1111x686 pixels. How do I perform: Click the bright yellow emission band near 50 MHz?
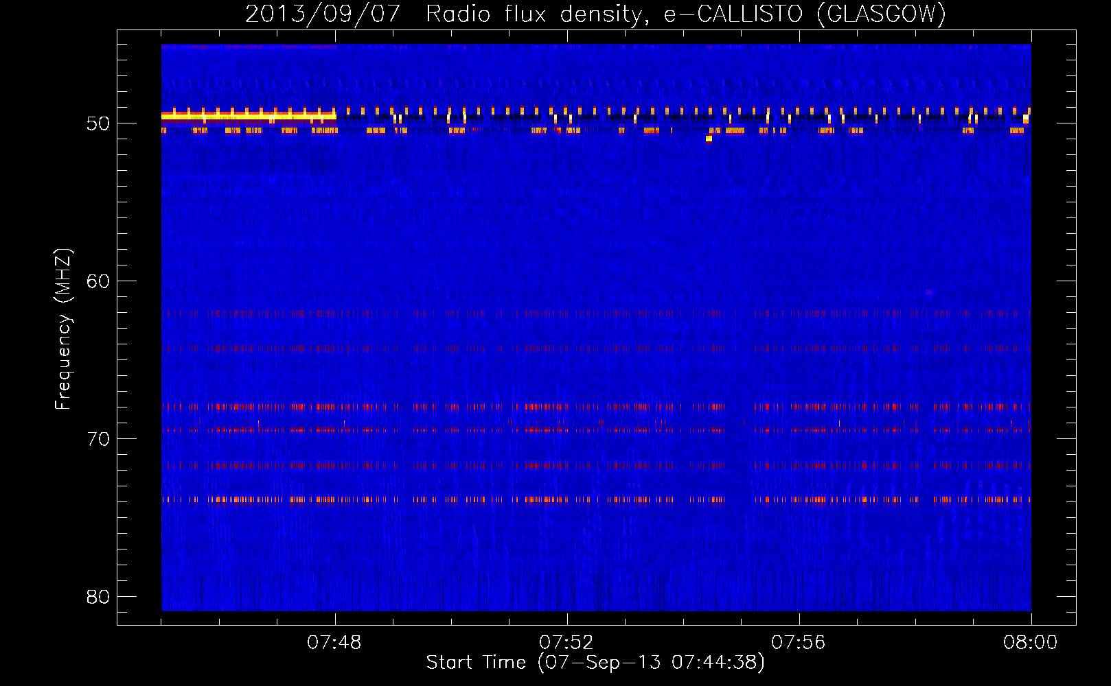(249, 116)
